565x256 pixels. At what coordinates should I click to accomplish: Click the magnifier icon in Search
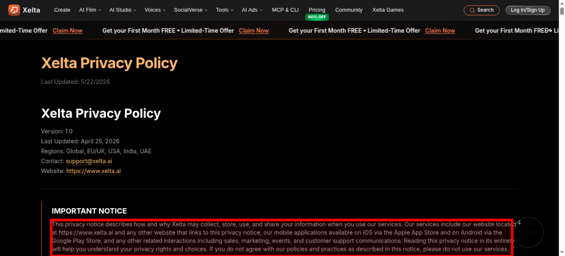(x=472, y=10)
